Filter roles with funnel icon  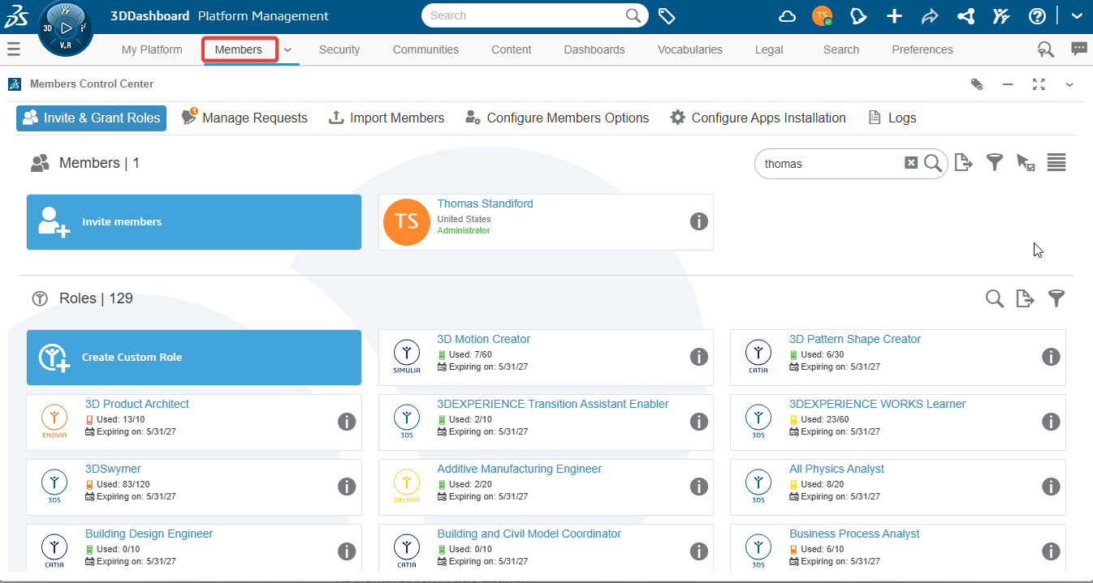1056,298
